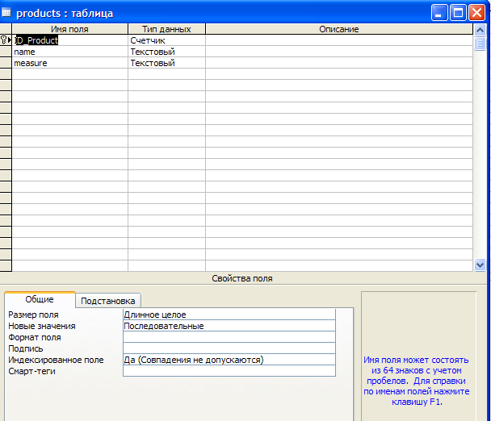Image resolution: width=491 pixels, height=421 pixels.
Task: Click the Размер поля value Длинное целое
Action: pyautogui.click(x=229, y=315)
